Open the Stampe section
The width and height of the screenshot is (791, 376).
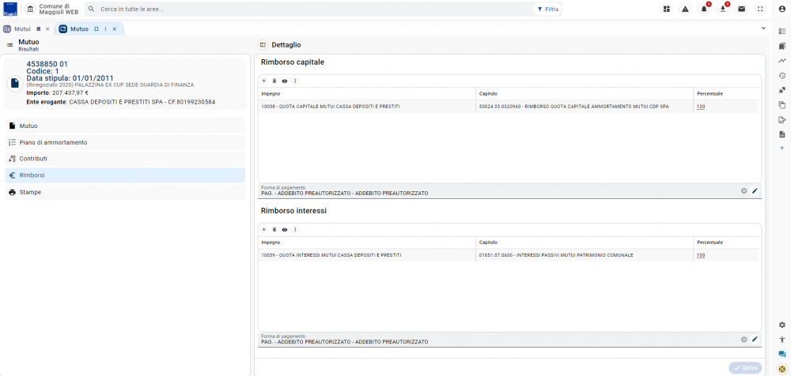pyautogui.click(x=125, y=192)
